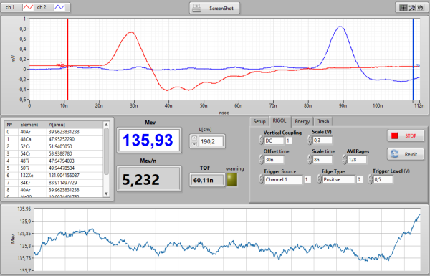430x276 pixels.
Task: Select row 0 40Ar in element table
Action: point(54,132)
